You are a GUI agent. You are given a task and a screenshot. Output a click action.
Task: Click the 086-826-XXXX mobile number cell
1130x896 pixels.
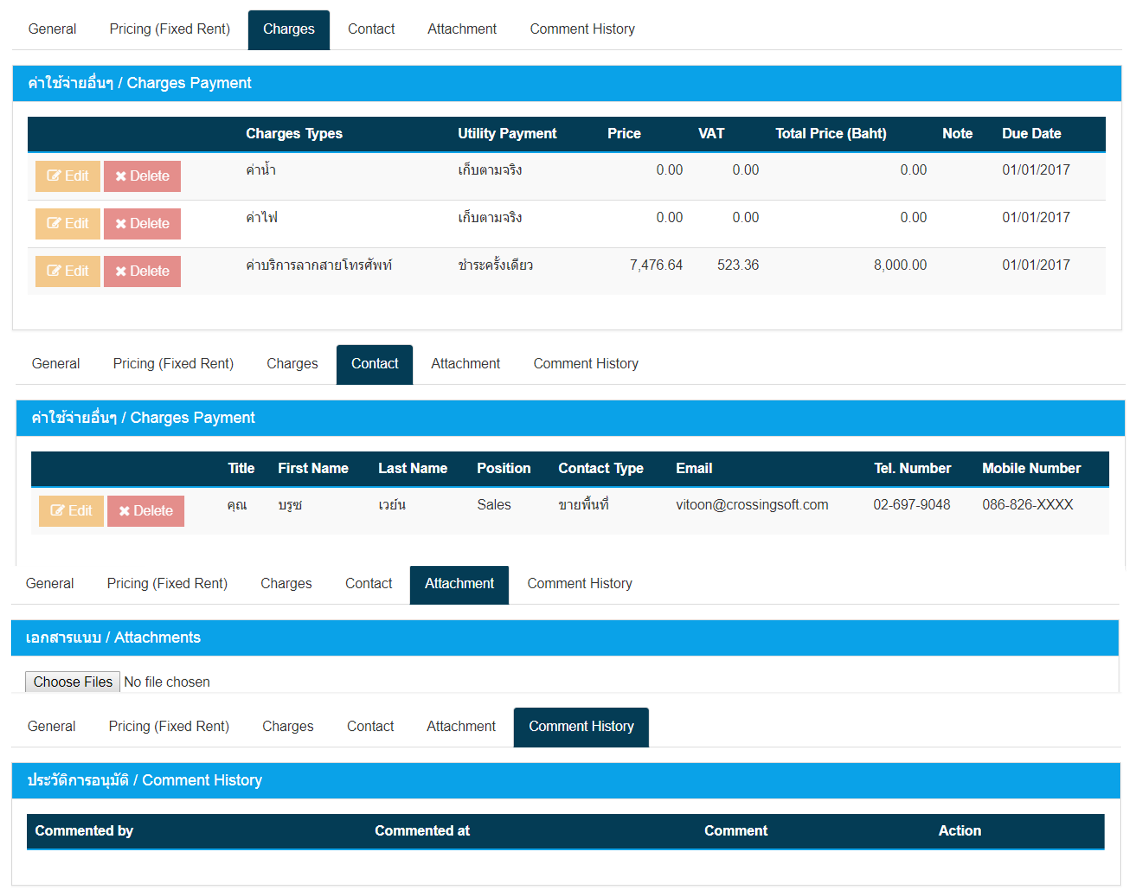1027,505
